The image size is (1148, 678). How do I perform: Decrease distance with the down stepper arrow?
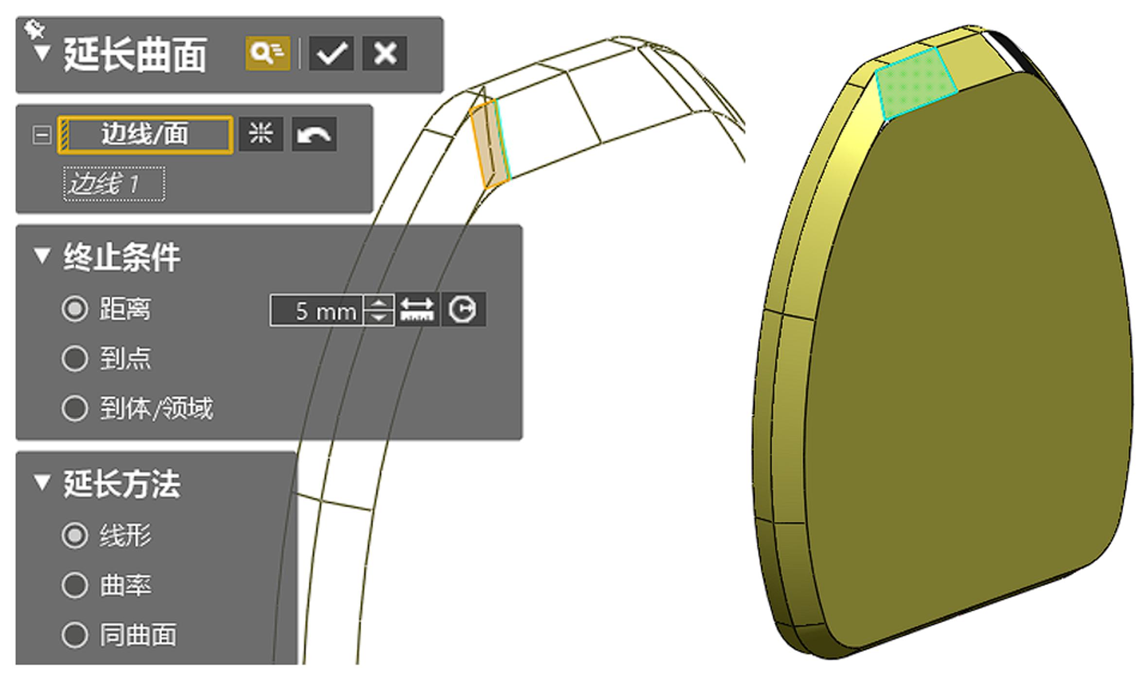[x=379, y=319]
